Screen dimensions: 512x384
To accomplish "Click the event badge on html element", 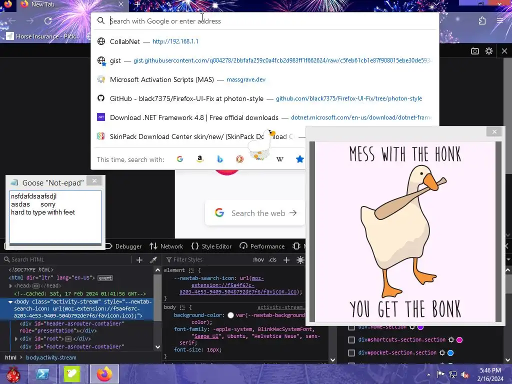I will [105, 278].
